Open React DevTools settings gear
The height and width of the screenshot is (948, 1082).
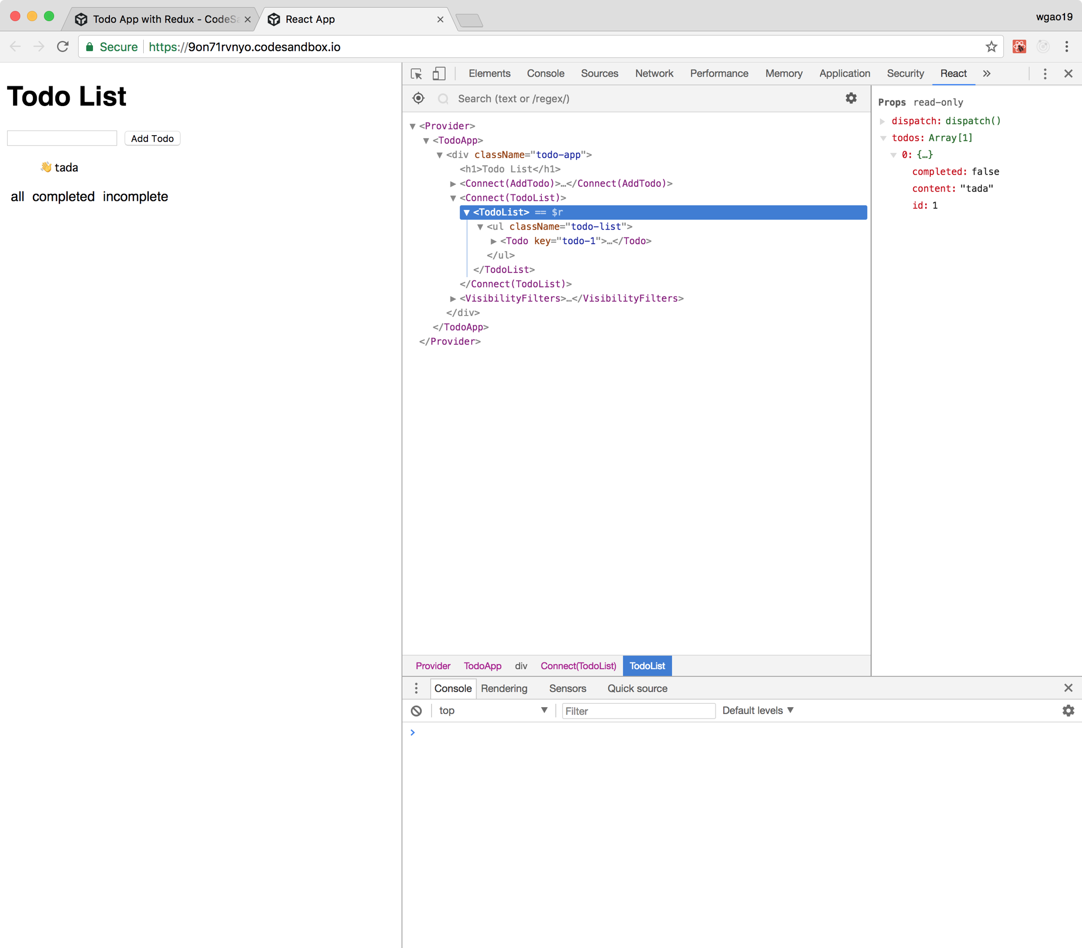coord(851,99)
